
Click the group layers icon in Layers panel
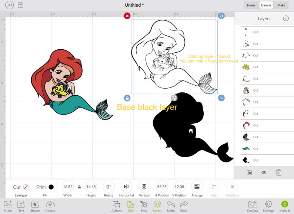pyautogui.click(x=249, y=172)
